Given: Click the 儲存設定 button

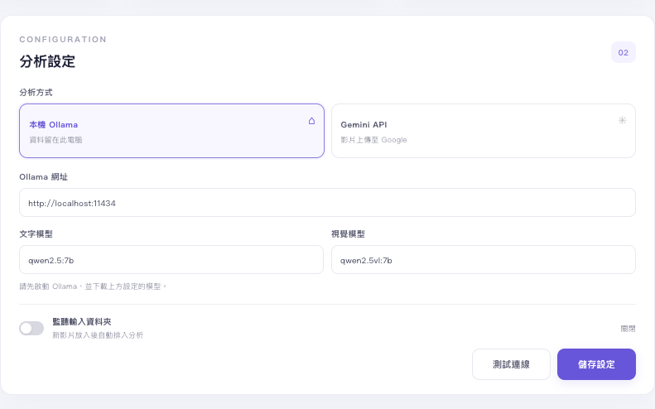Looking at the screenshot, I should coord(596,364).
